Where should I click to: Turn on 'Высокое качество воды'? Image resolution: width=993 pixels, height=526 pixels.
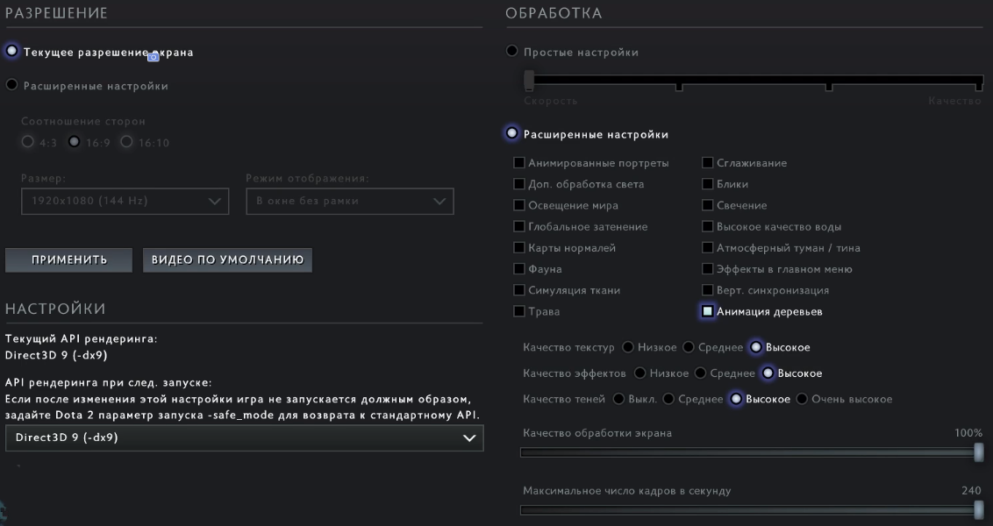pos(708,226)
